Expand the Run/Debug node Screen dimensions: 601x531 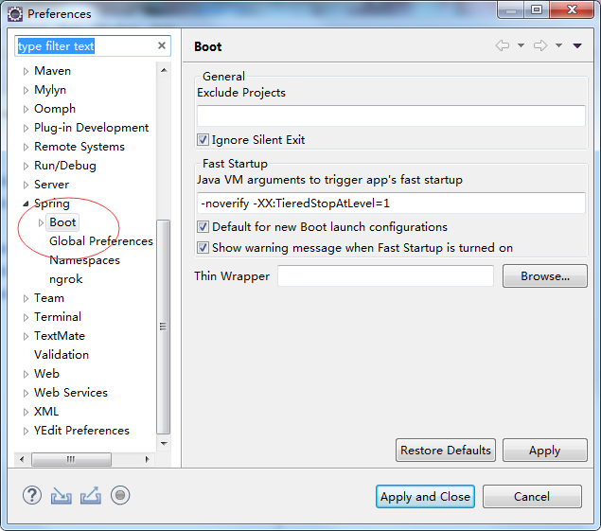26,166
